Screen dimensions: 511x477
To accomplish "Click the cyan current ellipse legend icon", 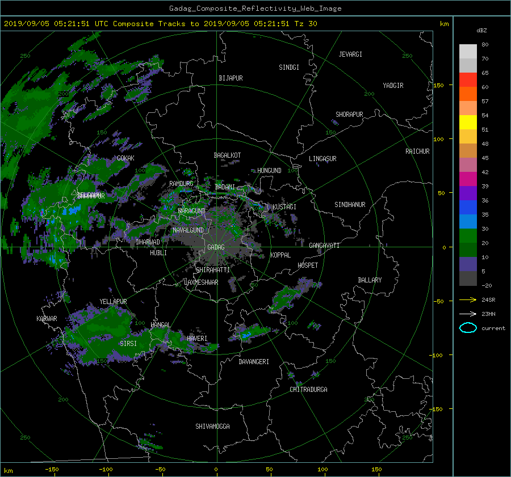I will pyautogui.click(x=468, y=328).
